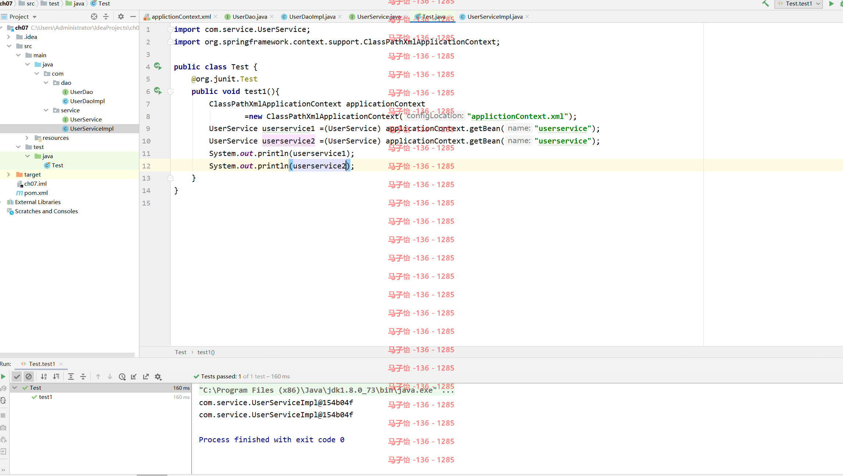The height and width of the screenshot is (476, 843).
Task: Click the Build Project hammer icon
Action: click(765, 4)
